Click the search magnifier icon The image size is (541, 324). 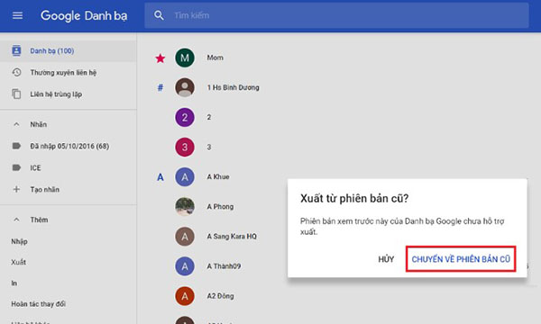[159, 15]
